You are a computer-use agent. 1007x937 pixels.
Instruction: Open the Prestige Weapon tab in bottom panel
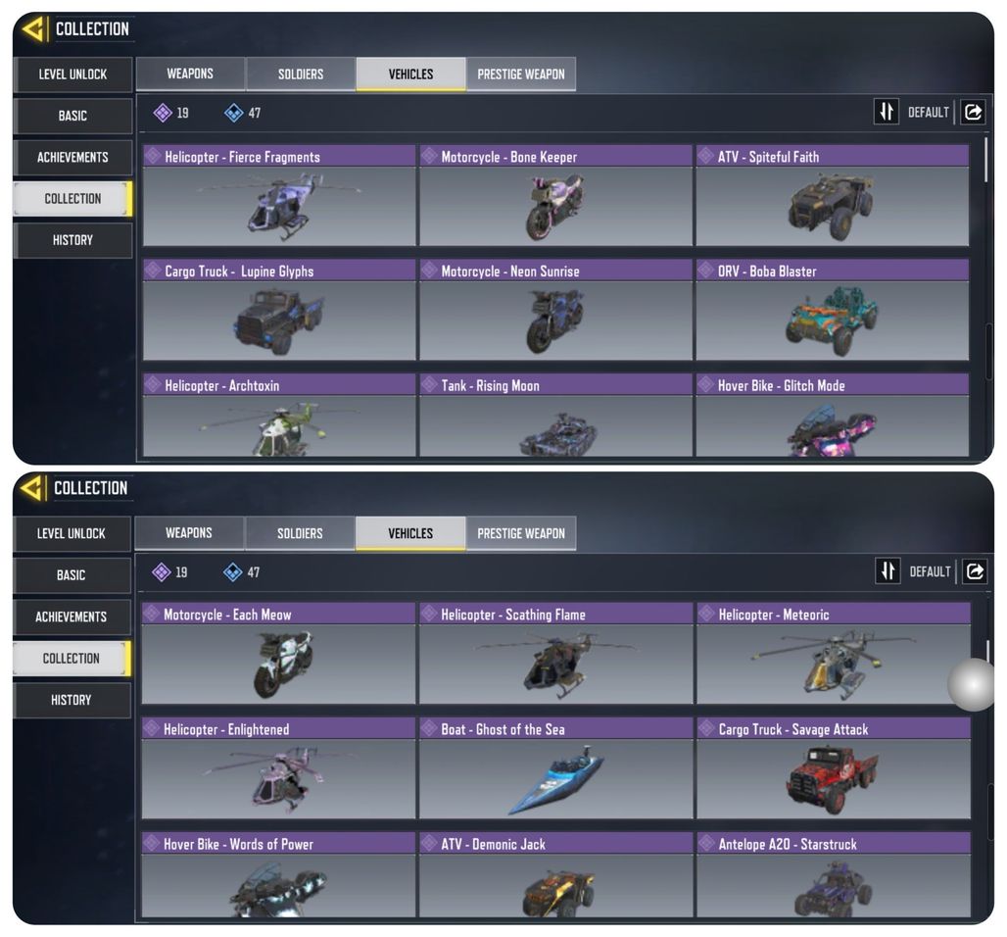521,533
